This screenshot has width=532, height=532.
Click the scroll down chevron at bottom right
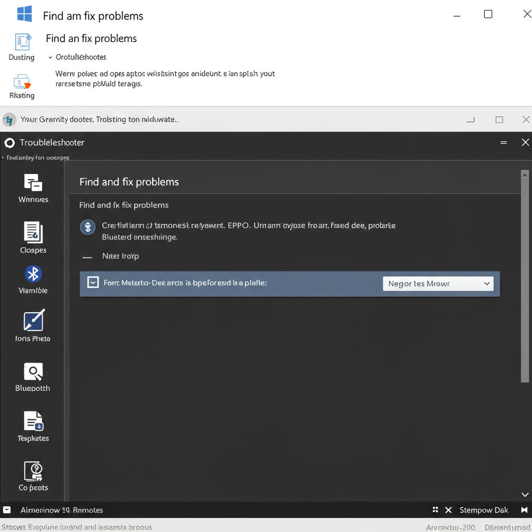tap(525, 495)
